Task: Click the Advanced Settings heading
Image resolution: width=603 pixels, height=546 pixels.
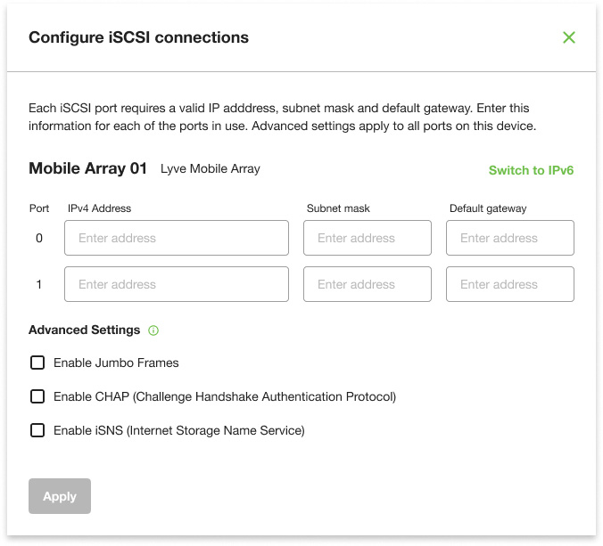Action: (x=85, y=330)
